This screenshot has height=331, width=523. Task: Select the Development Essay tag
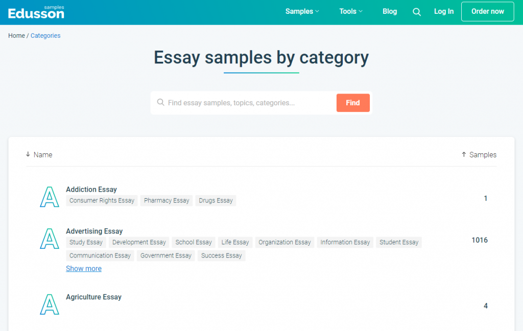139,242
